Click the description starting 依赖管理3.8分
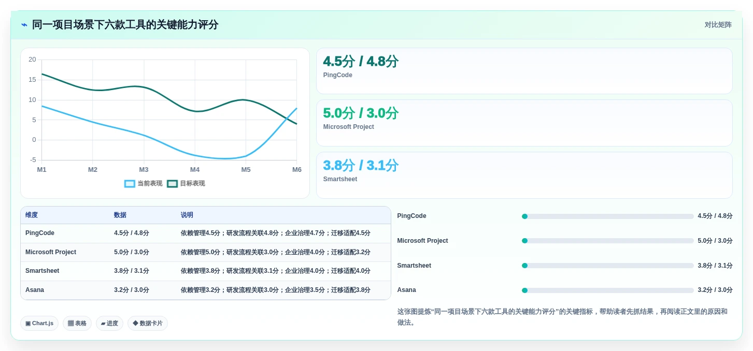 pyautogui.click(x=276, y=271)
